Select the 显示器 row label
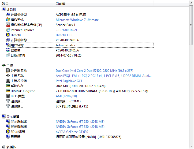 coord(16,137)
